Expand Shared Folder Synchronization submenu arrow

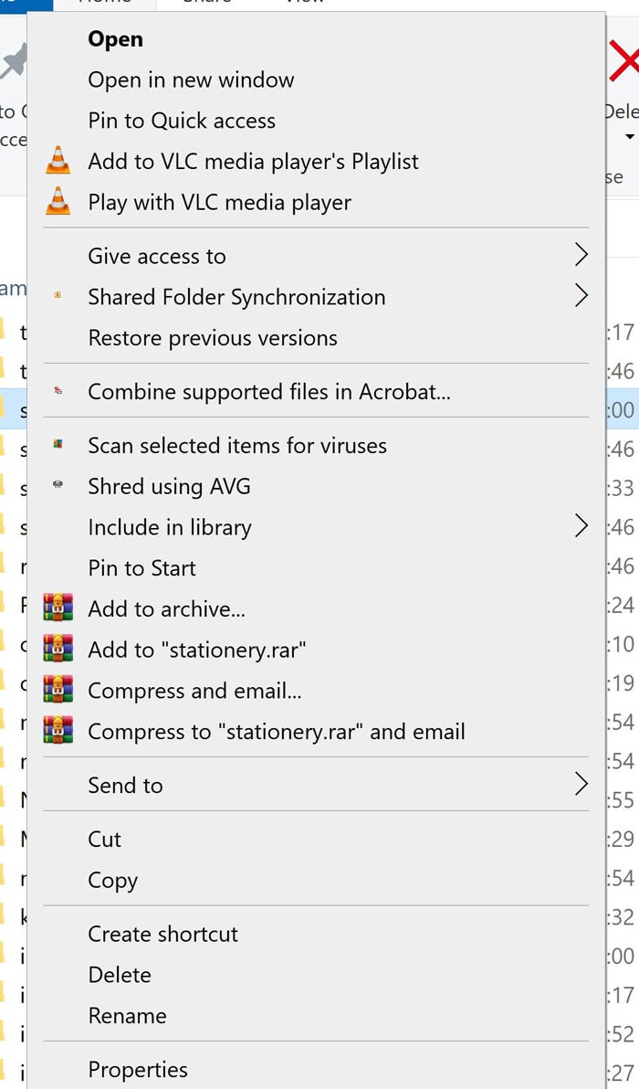coord(581,296)
